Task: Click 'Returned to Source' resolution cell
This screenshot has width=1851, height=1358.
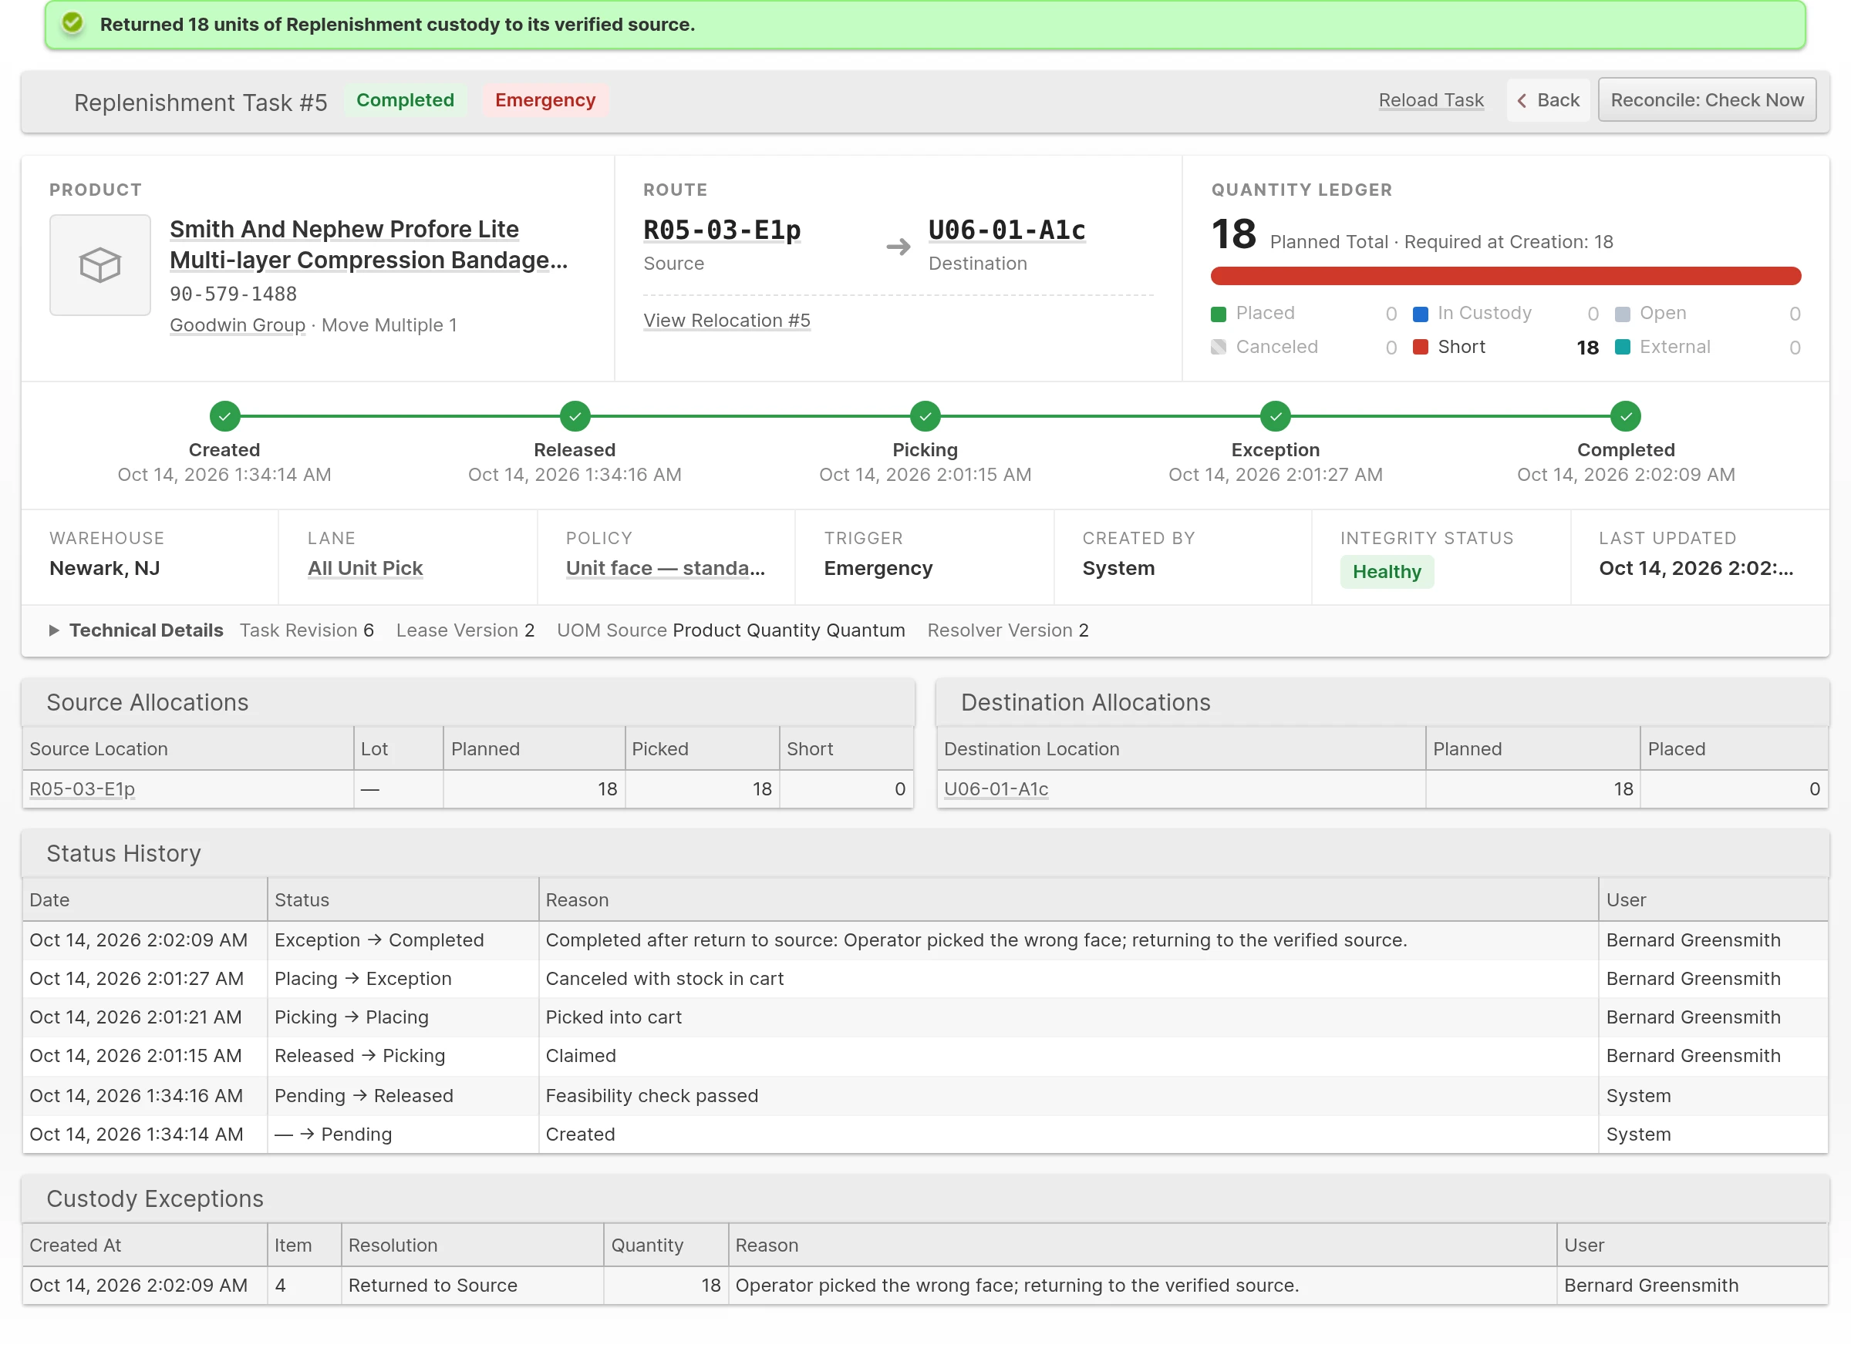Action: 472,1285
